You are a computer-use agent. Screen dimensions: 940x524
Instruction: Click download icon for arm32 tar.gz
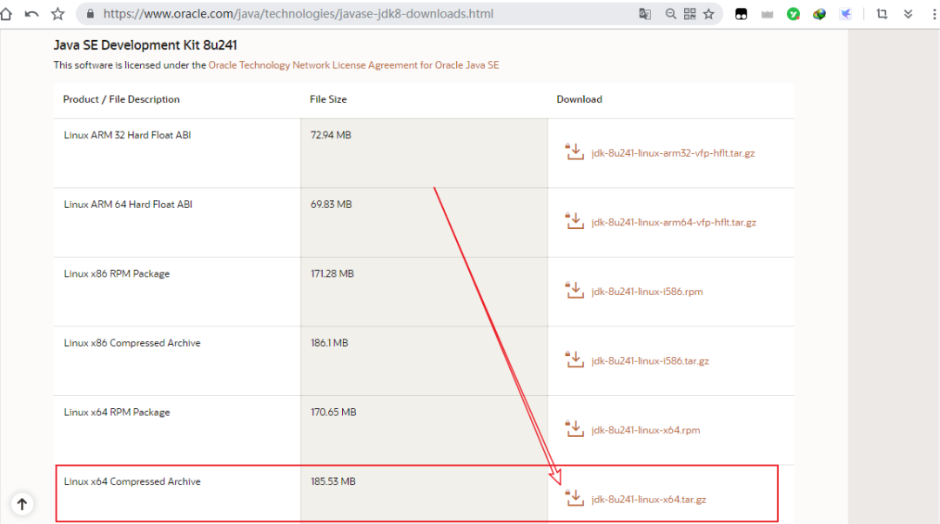574,151
